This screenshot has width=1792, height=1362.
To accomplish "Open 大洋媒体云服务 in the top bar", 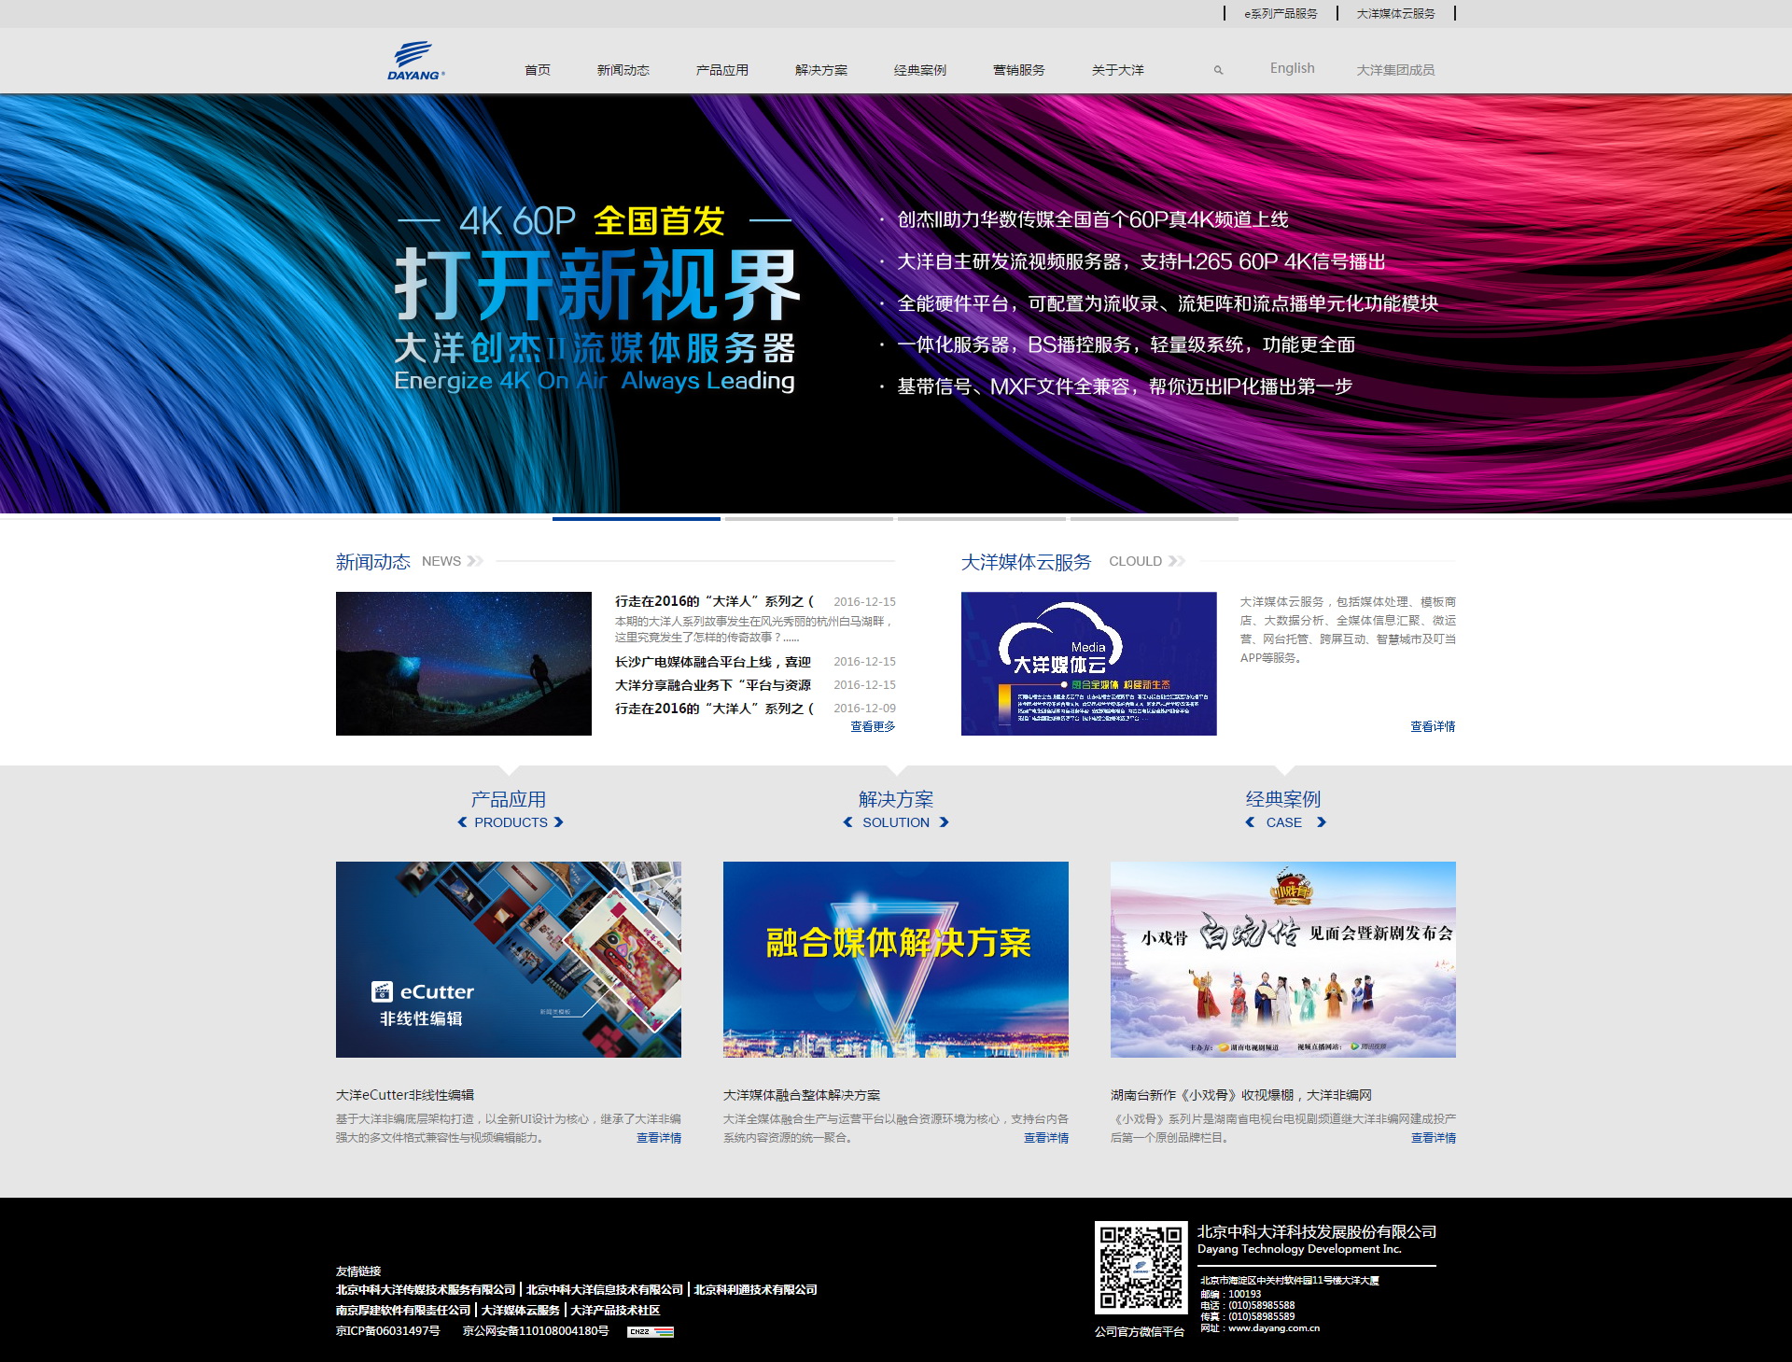I will click(x=1395, y=13).
